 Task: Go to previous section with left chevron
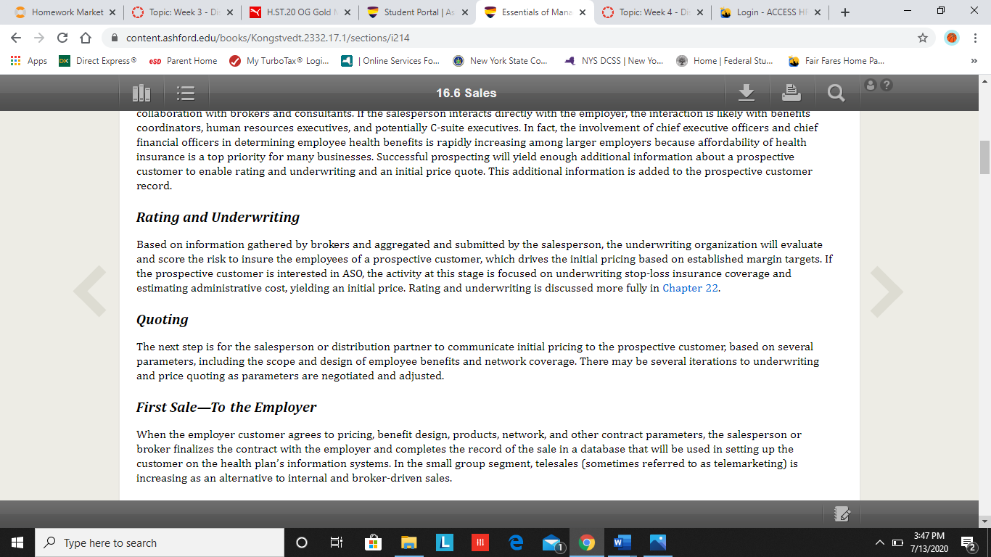click(x=90, y=292)
